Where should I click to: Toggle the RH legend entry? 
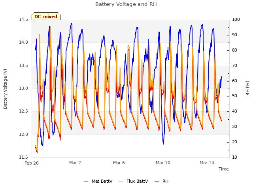(161, 181)
